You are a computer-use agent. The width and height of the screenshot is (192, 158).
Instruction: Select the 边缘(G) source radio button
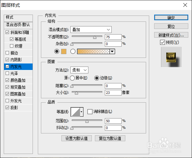coord(97,78)
